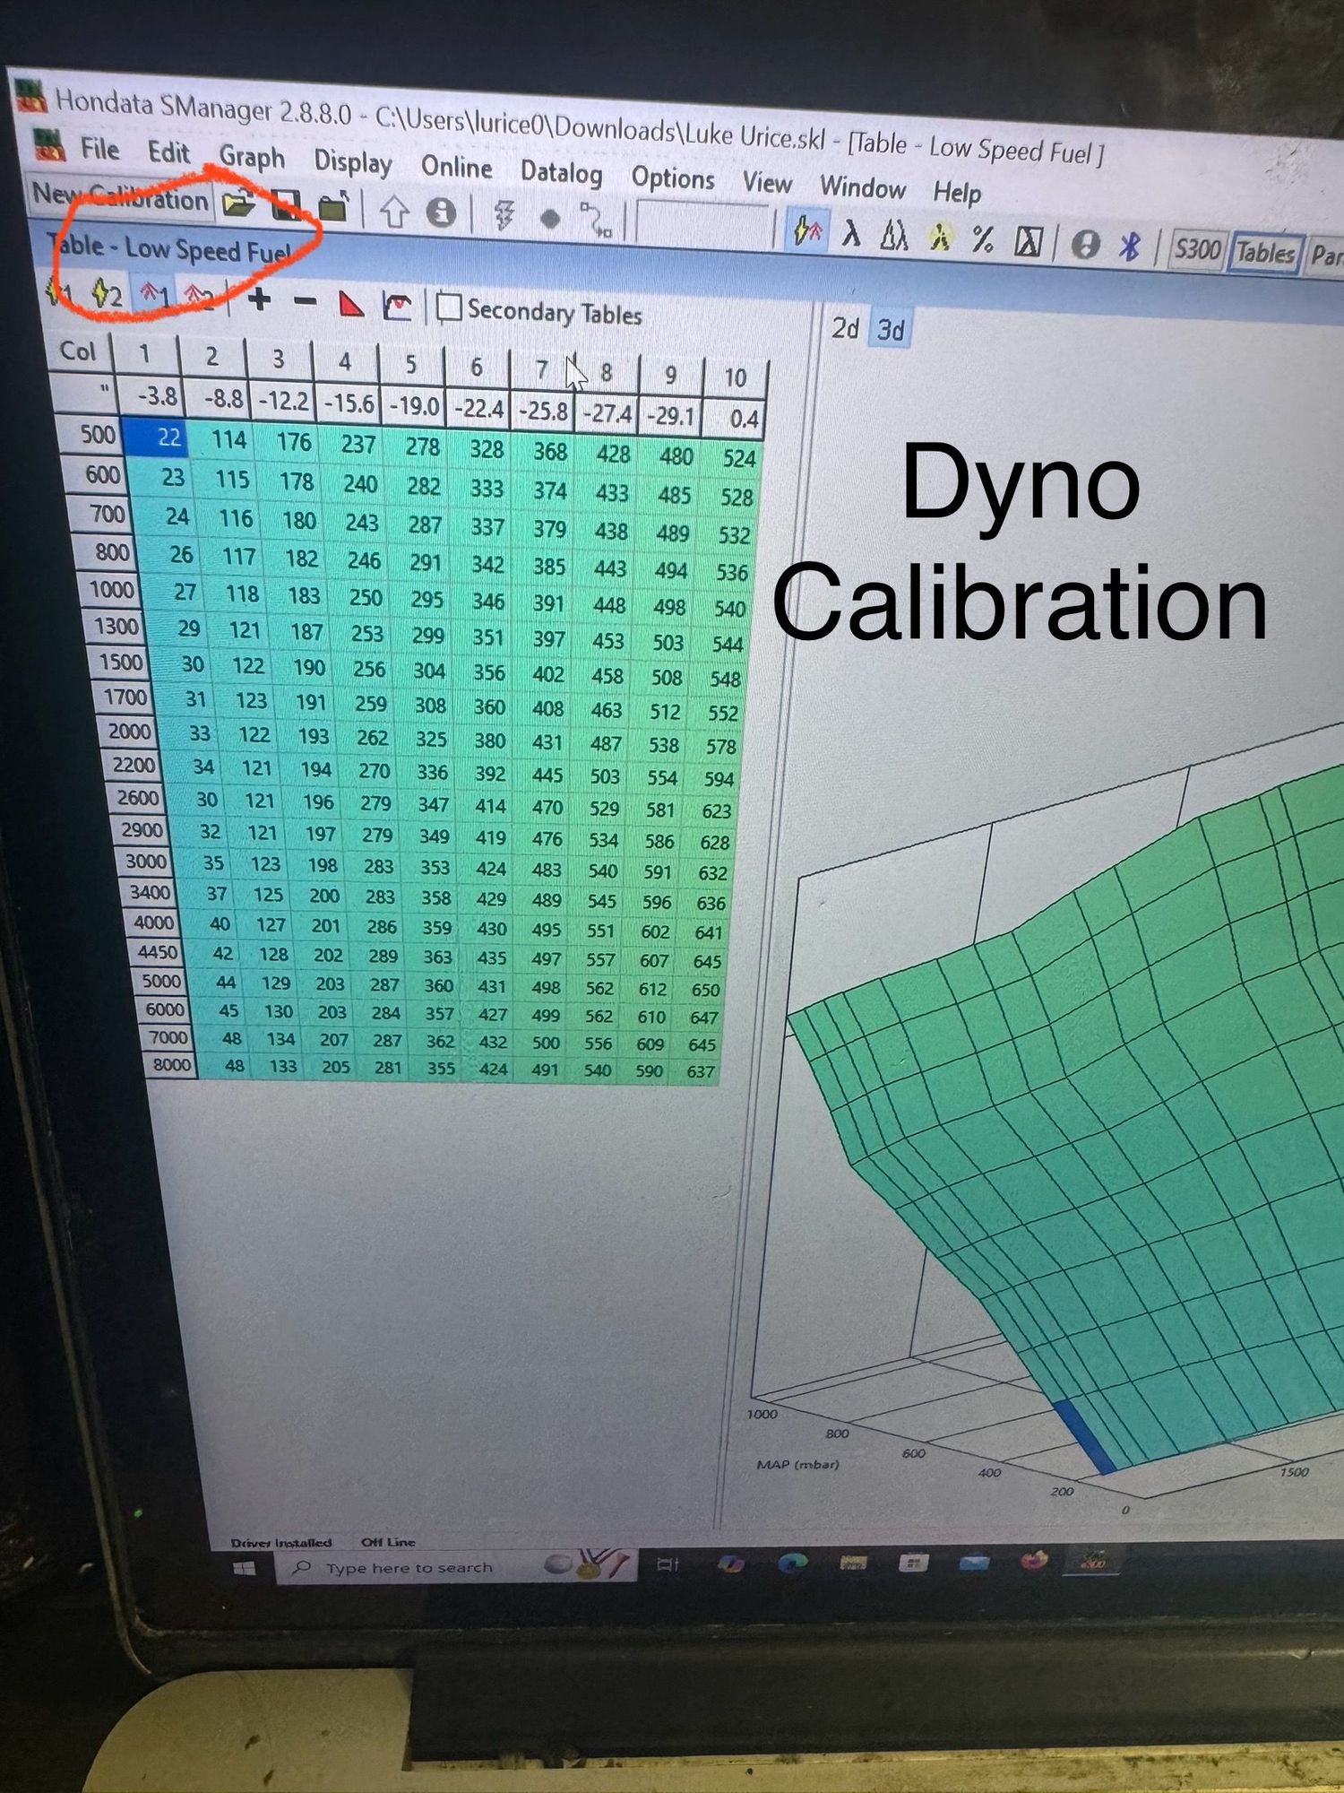
Task: Switch graph to 2d view
Action: point(845,328)
